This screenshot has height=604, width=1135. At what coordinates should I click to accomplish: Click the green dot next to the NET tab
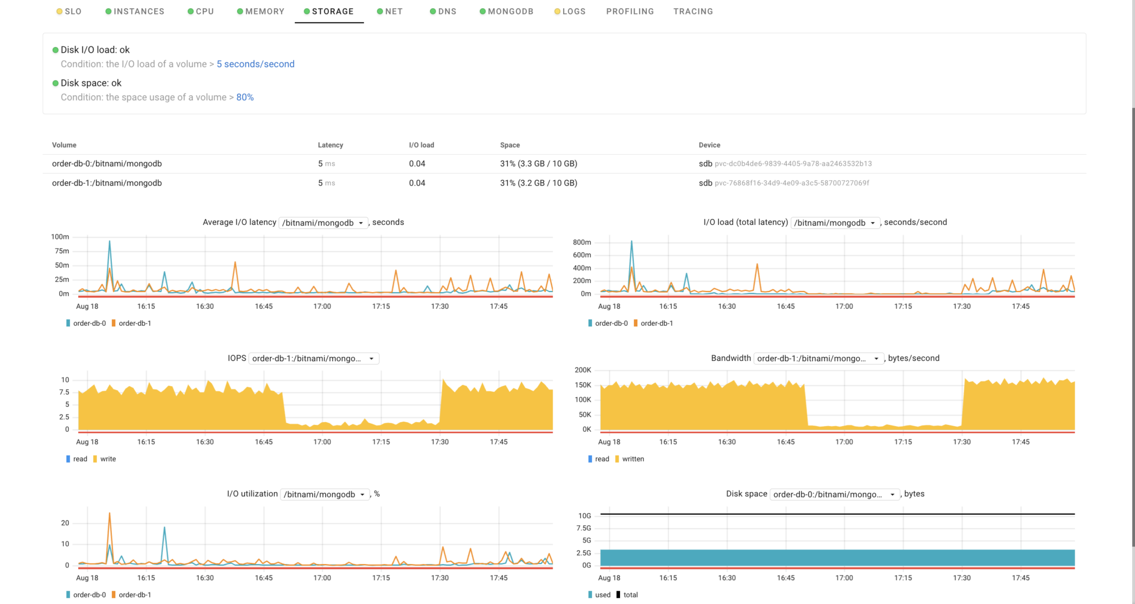[x=380, y=11]
